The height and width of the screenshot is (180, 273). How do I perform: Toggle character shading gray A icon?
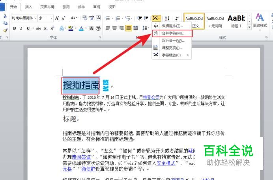(x=92, y=28)
